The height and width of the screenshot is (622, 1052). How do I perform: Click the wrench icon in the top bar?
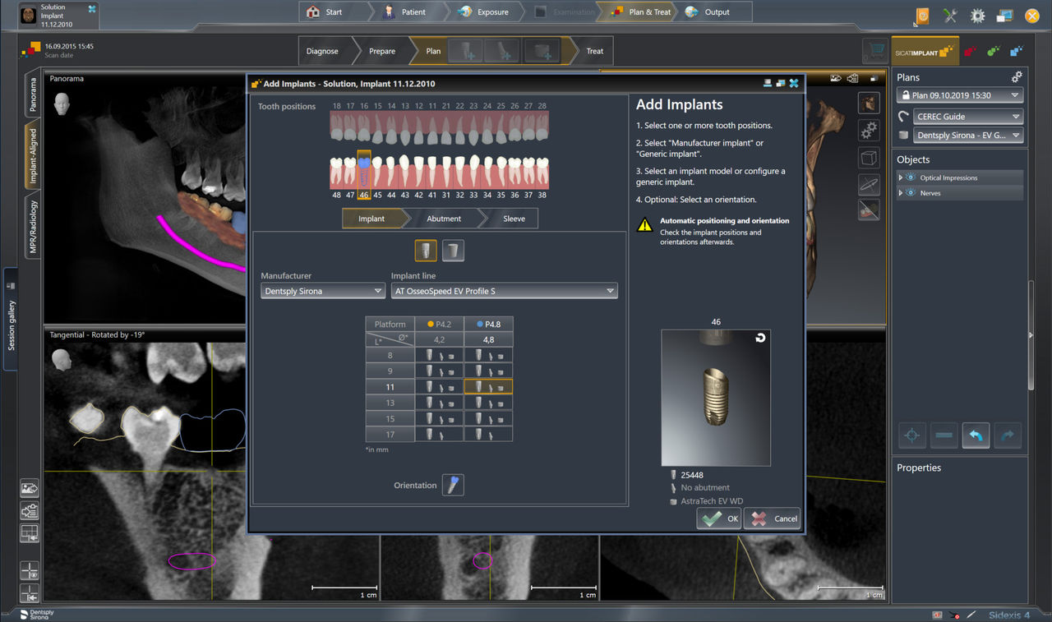pos(951,16)
